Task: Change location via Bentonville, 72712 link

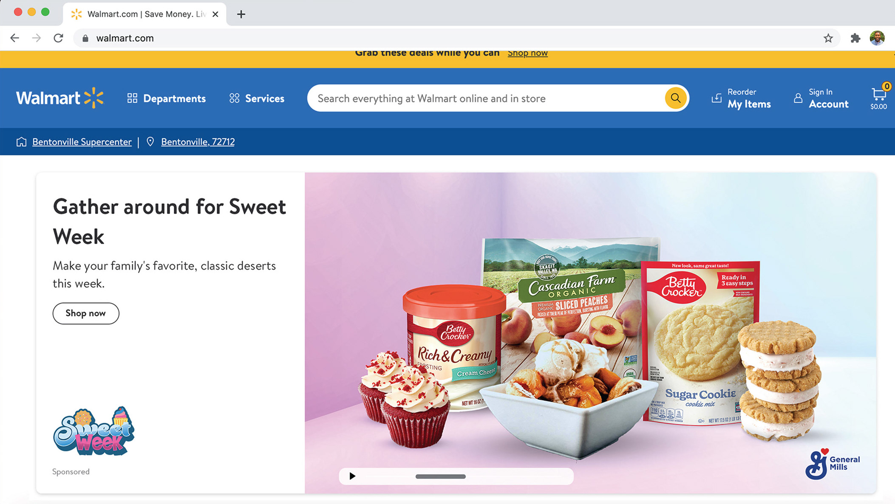Action: tap(198, 142)
